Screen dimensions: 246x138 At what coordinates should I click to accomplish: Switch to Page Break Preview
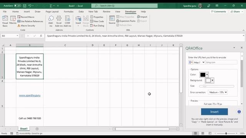210,133
